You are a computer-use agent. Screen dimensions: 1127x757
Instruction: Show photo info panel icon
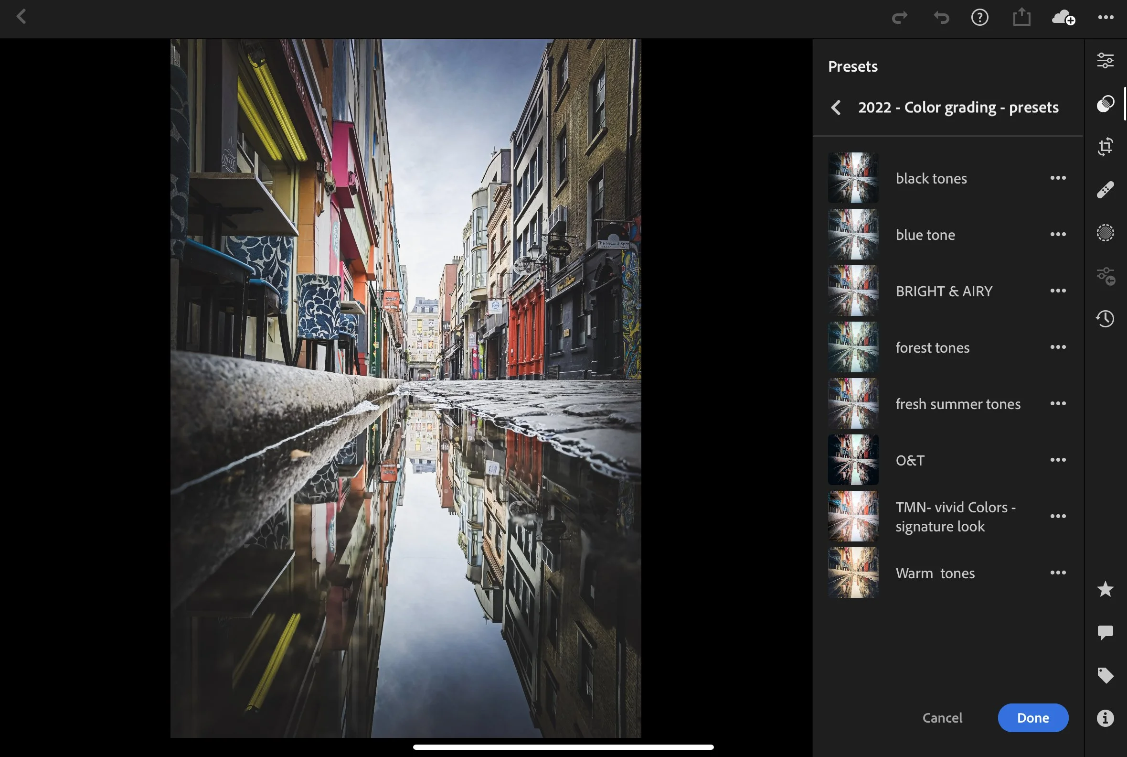[1105, 718]
